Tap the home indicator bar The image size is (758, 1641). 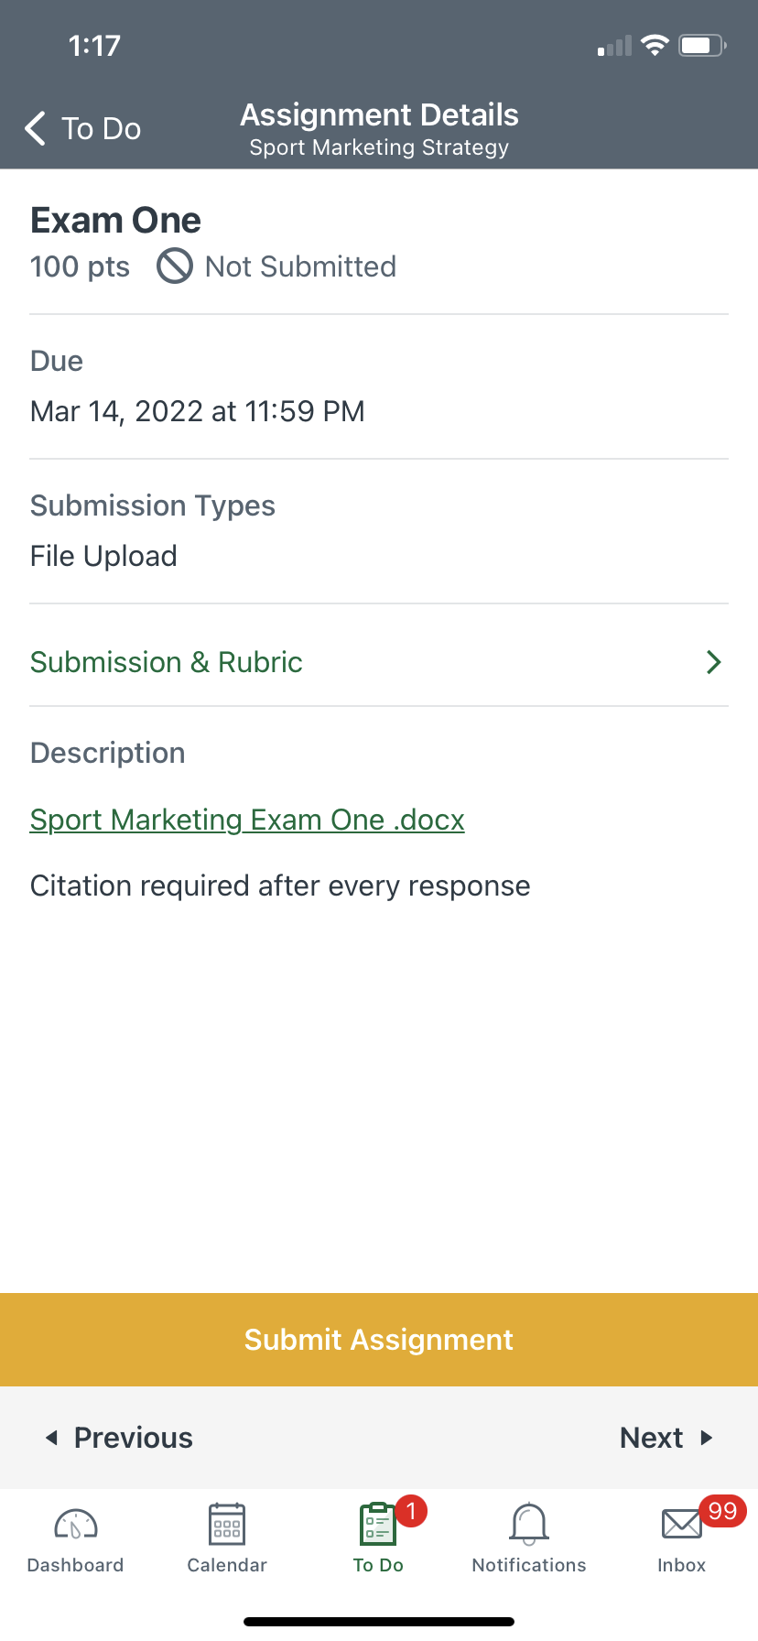pos(379,1621)
